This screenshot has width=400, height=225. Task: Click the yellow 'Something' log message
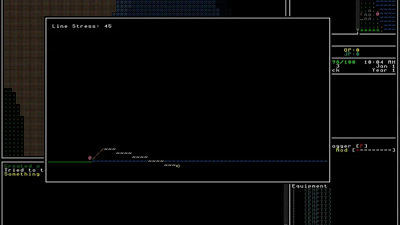click(22, 174)
